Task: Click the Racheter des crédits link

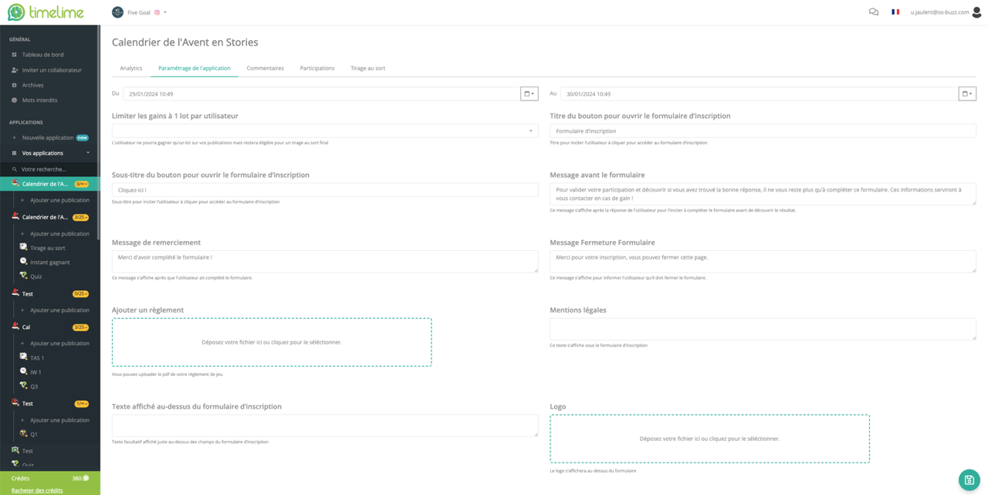Action: [37, 490]
